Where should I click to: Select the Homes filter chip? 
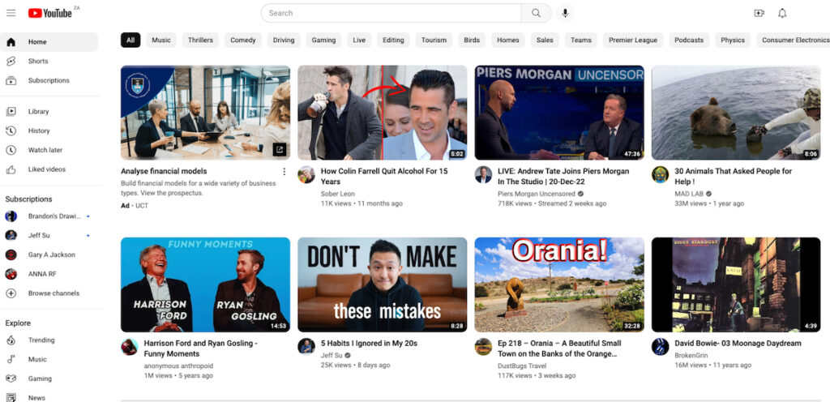(x=508, y=41)
